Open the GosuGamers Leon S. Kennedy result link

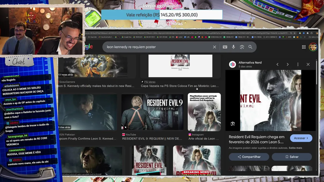pyautogui.click(x=96, y=86)
